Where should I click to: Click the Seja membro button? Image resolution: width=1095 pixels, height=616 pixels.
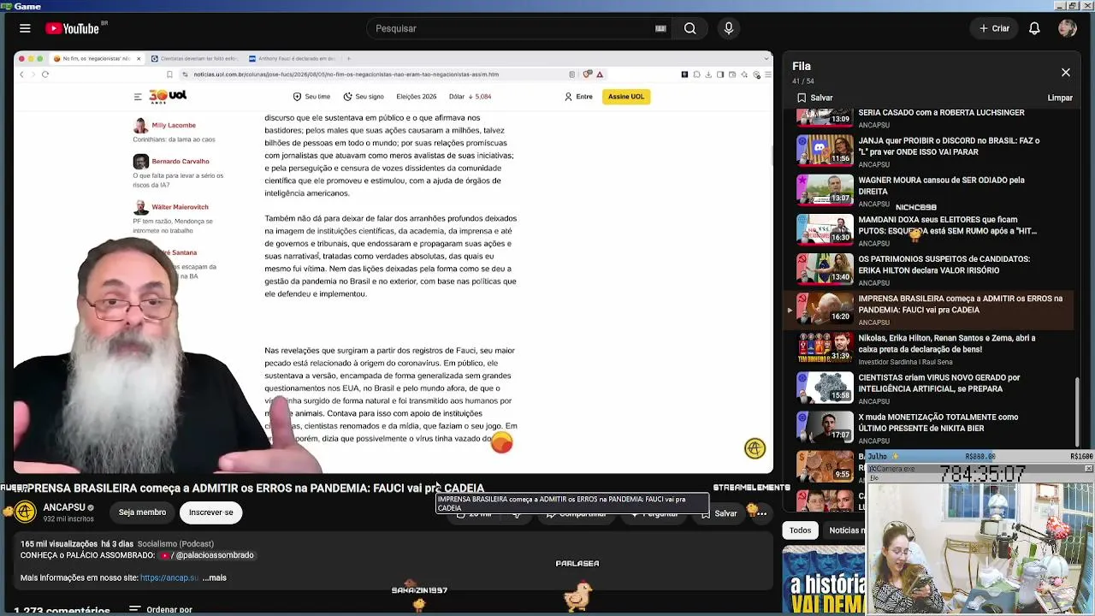click(x=142, y=512)
